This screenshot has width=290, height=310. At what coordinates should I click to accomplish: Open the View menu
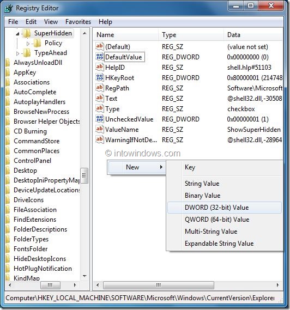point(51,22)
